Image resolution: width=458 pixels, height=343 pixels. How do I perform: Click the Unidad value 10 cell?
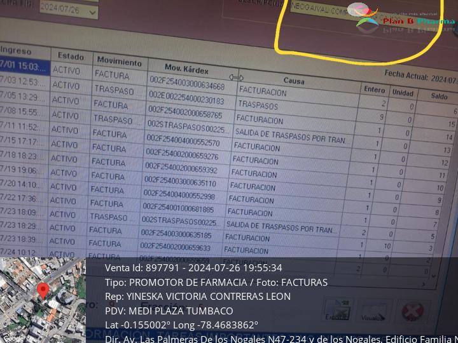coord(387,246)
